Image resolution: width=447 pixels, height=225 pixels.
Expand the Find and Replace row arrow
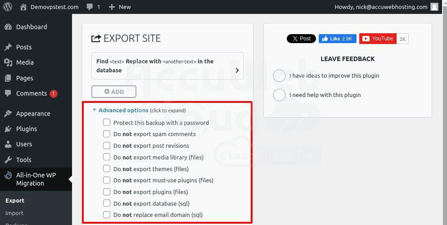click(x=237, y=71)
